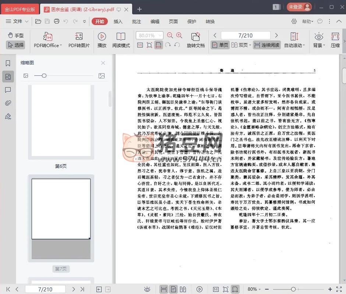Open the 80.01% zoom level dropdown
This screenshot has height=294, width=346.
click(x=160, y=36)
